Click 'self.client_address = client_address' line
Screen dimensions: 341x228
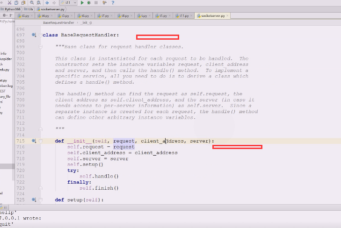(123, 153)
